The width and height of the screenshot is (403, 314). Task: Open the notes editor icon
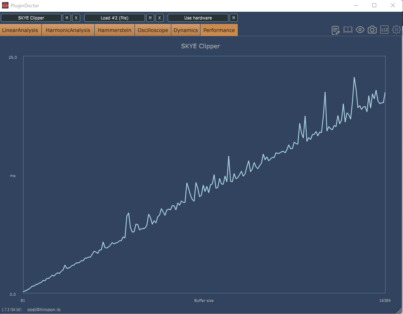click(x=335, y=30)
